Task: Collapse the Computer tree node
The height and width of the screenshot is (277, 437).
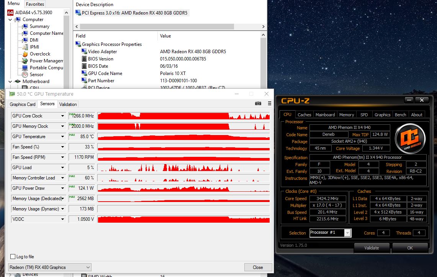Action: tap(10, 20)
